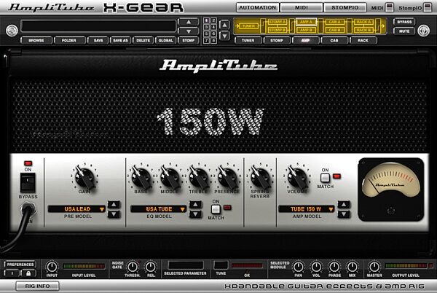The image size is (437, 293).
Task: Click down arrow next to PRE MODEL
Action: coord(114,214)
